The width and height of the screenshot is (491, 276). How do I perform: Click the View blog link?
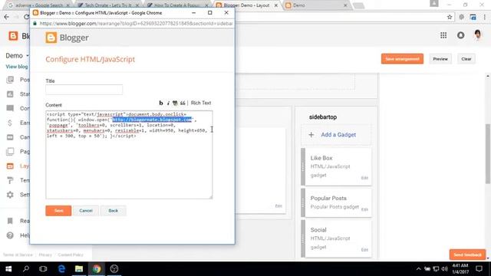pyautogui.click(x=17, y=67)
